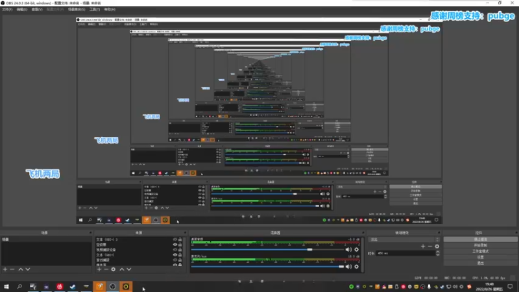The width and height of the screenshot is (519, 292).
Task: Open the 文件(F) menu
Action: point(7,10)
